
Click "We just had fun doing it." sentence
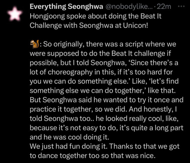pyautogui.click(x=69, y=146)
